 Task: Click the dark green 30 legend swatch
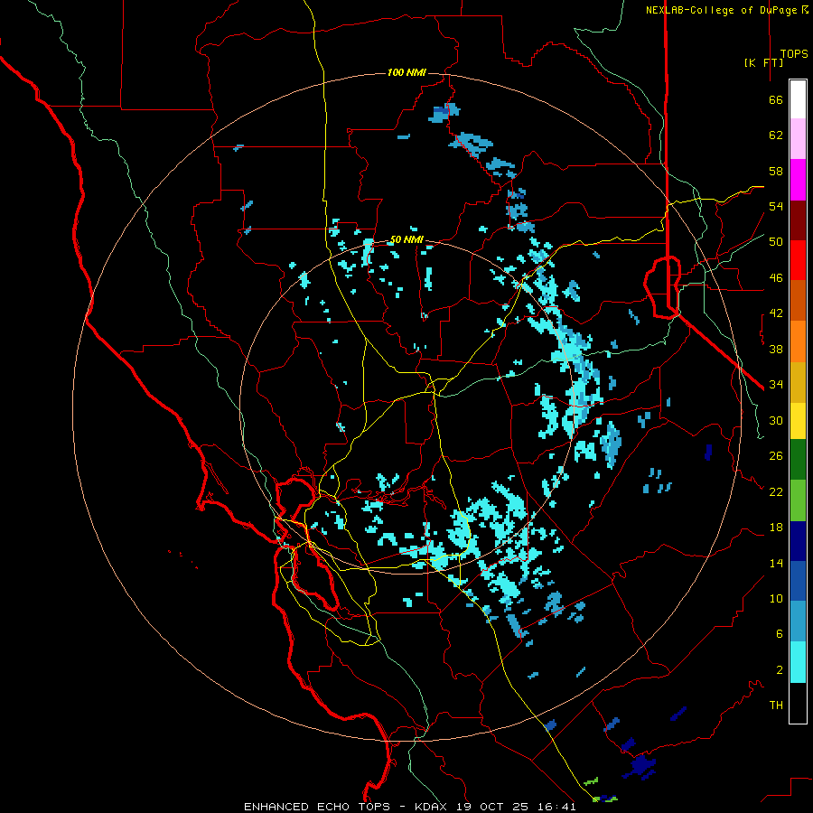[798, 460]
